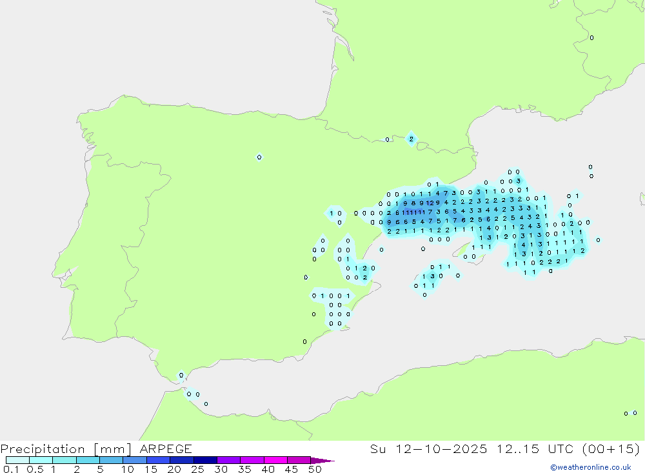Viewport: 645px width, 473px height.
Task: Pick the blue swatch between 10 and 15
Action: click(x=135, y=460)
